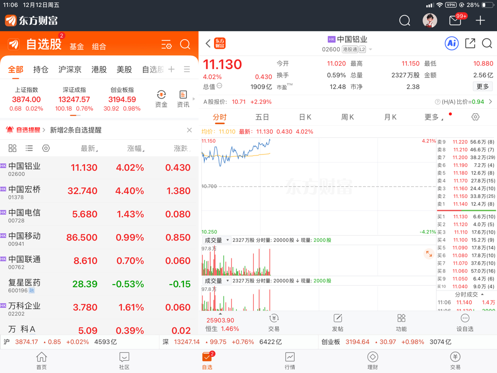Open the first 成交量 indicator dropdown
This screenshot has height=373, width=497.
[x=217, y=240]
